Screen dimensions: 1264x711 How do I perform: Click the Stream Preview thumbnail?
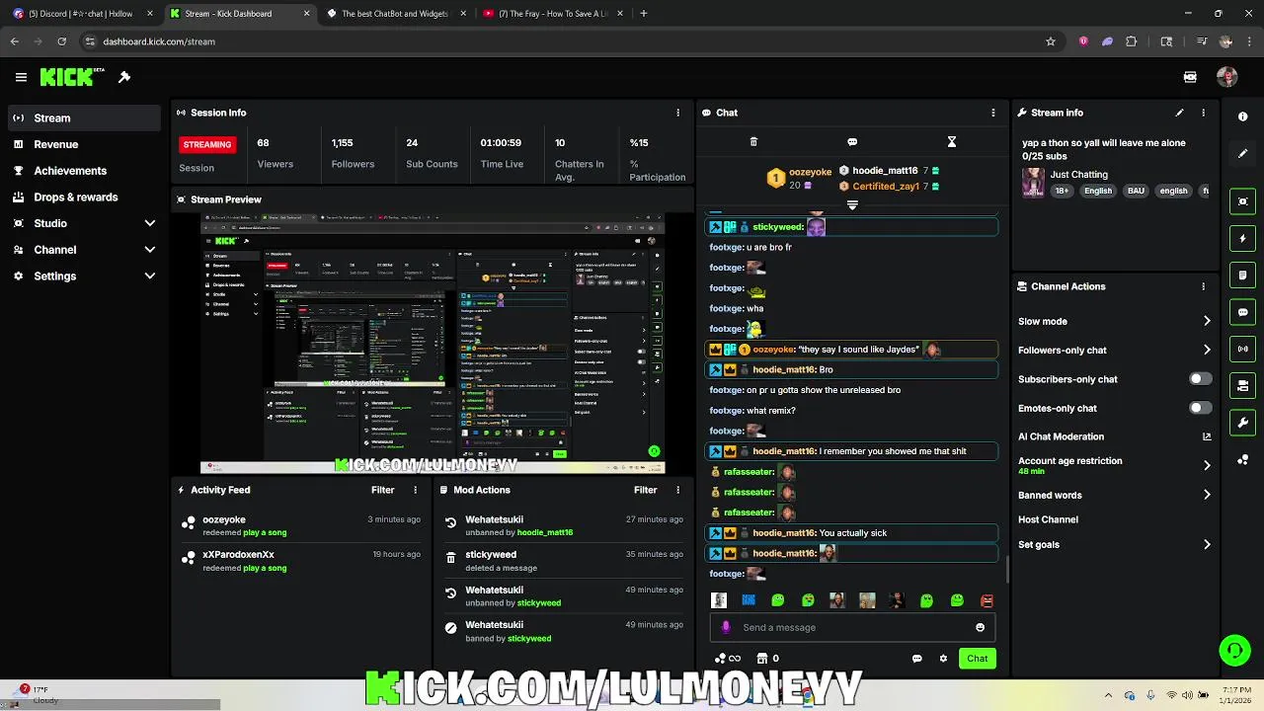pos(433,343)
